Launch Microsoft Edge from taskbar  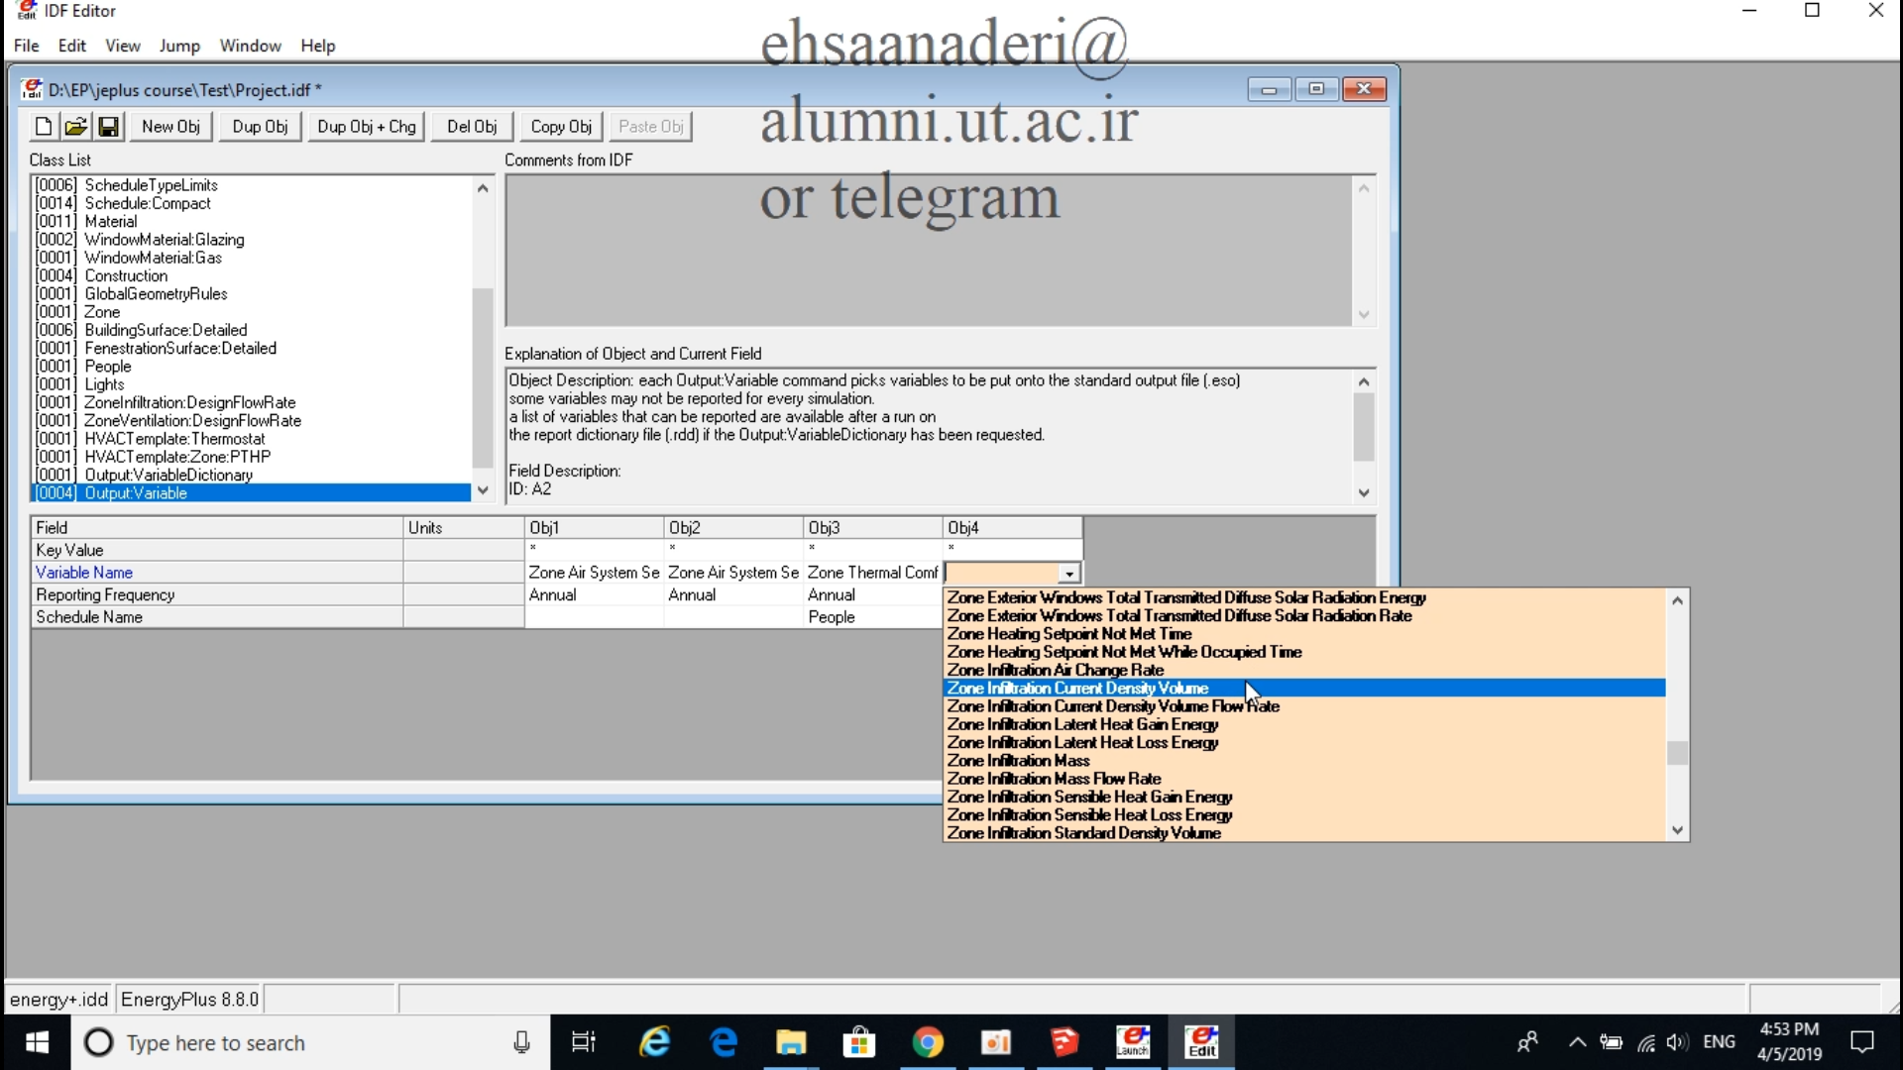click(724, 1042)
